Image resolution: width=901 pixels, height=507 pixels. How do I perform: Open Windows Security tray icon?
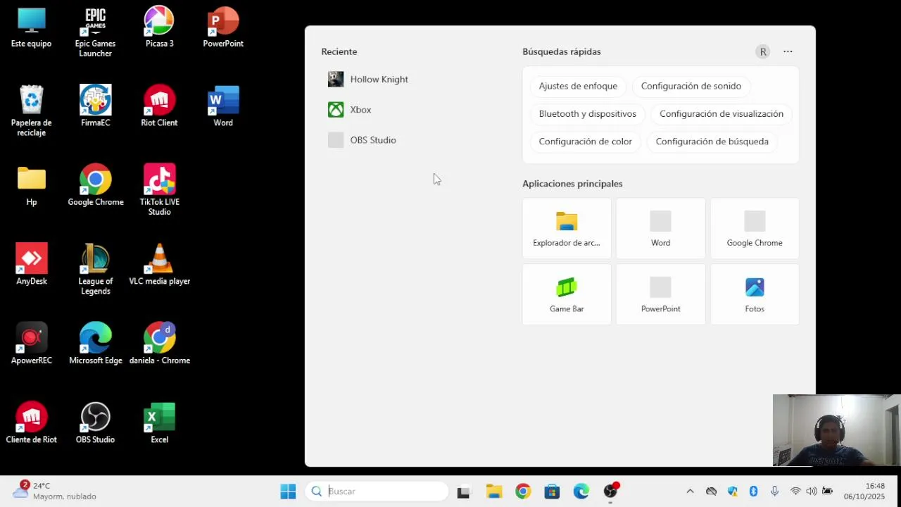[733, 492]
